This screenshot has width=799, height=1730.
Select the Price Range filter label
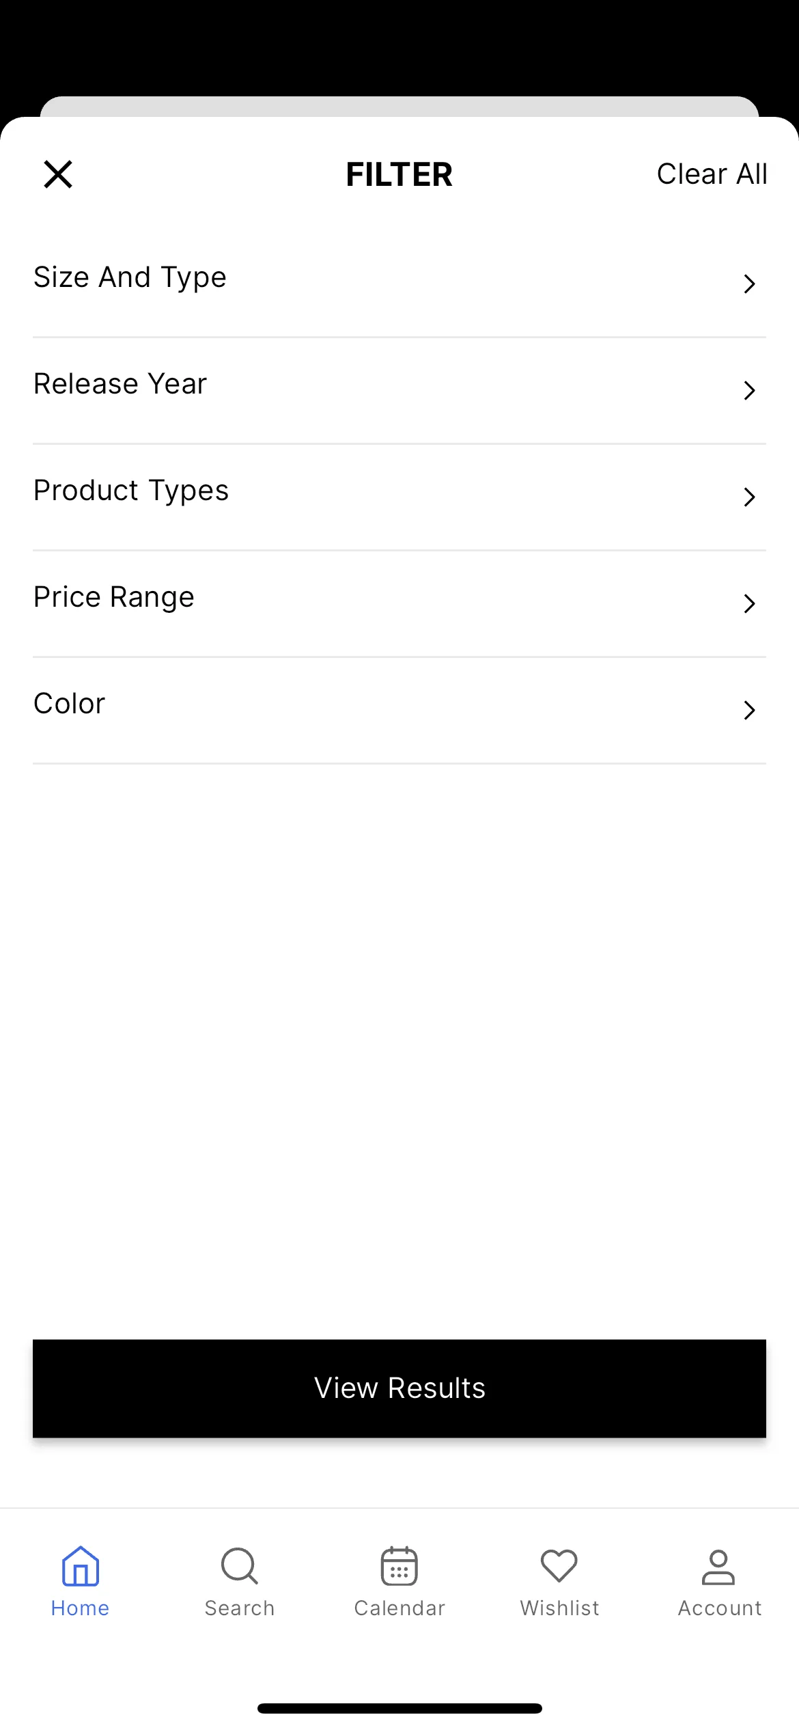tap(114, 598)
